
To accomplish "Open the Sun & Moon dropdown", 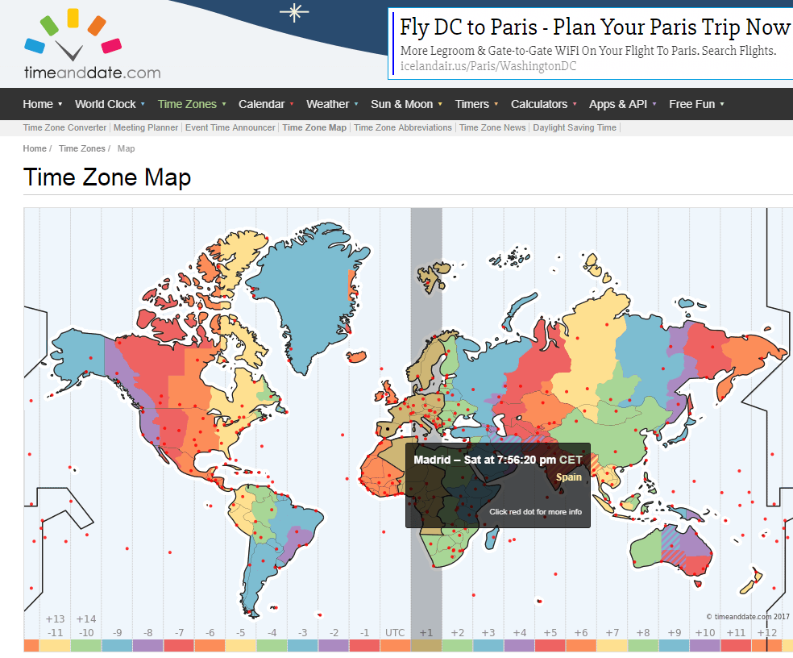I will pyautogui.click(x=402, y=104).
